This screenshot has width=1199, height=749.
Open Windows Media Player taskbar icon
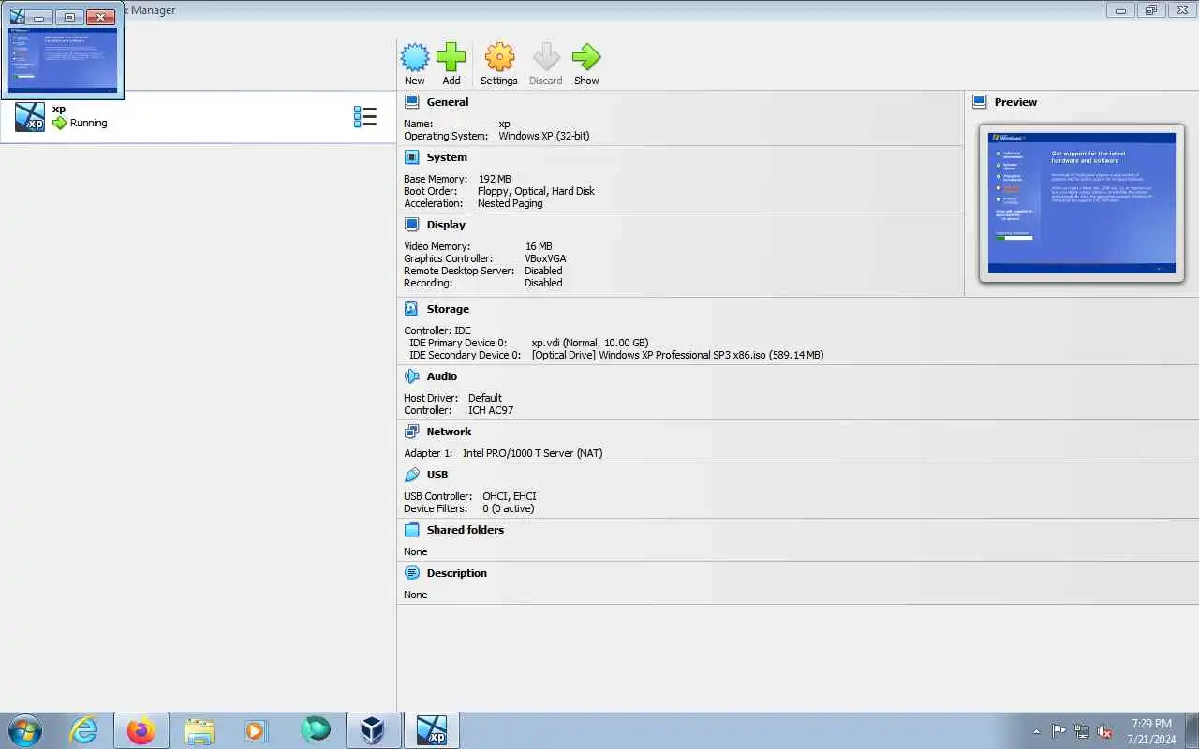pos(257,730)
